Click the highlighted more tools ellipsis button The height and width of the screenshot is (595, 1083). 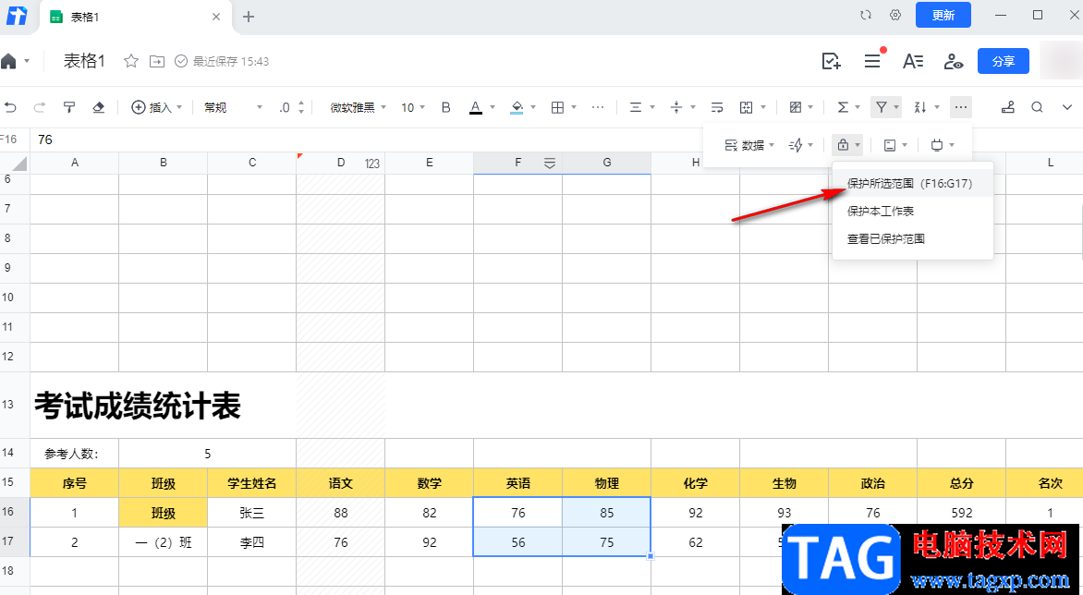961,107
